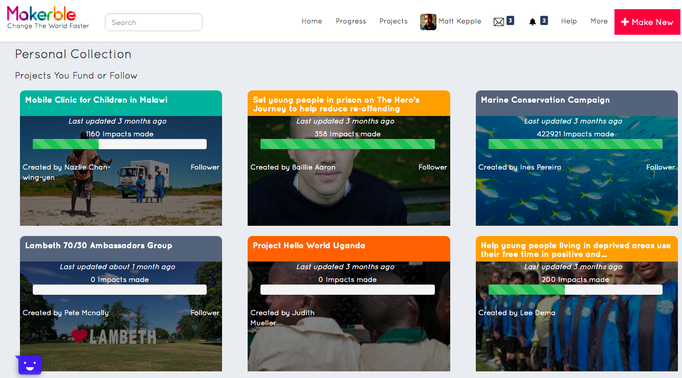This screenshot has width=682, height=378.
Task: Click 'Last updated about 1 month ago' text
Action: 118,267
